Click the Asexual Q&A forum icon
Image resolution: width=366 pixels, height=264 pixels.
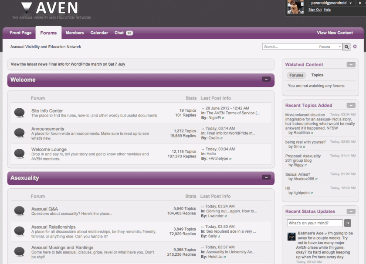click(19, 210)
